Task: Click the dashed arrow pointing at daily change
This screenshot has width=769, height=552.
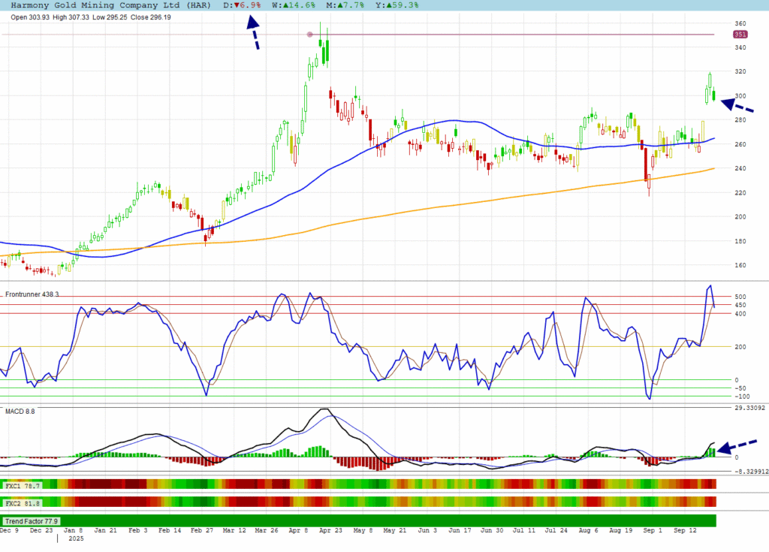Action: 253,34
